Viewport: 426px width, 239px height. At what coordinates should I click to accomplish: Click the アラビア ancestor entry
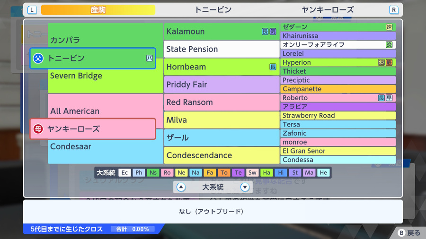338,106
